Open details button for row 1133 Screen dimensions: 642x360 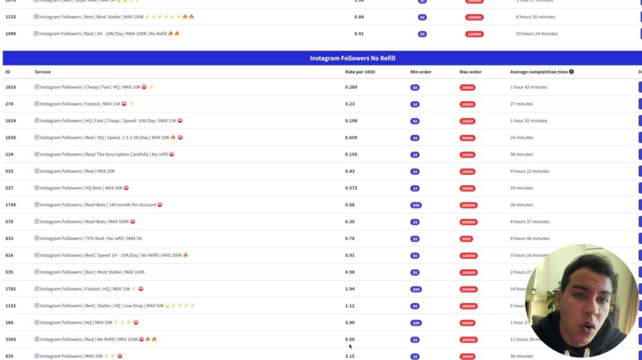click(x=641, y=17)
